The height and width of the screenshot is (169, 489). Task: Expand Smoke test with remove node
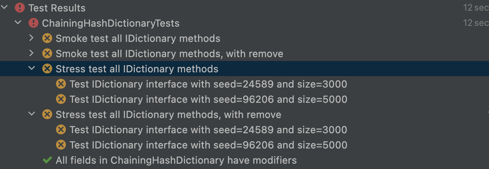[x=32, y=54]
